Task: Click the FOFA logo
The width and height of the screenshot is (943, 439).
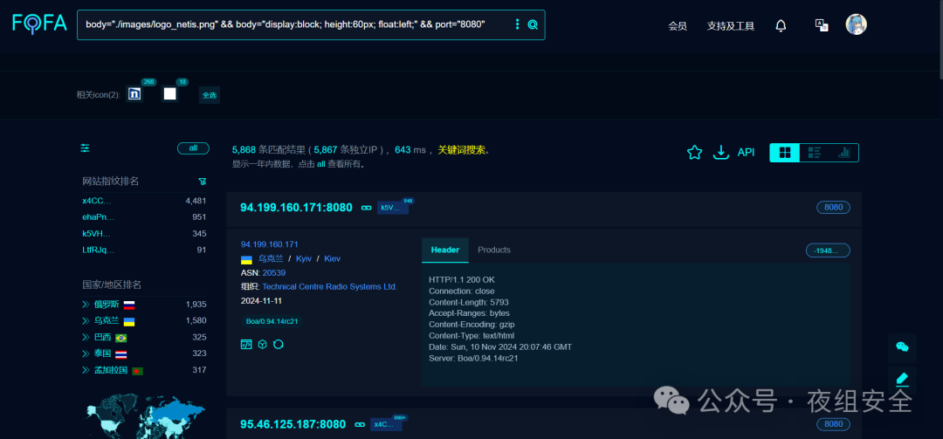Action: click(39, 24)
